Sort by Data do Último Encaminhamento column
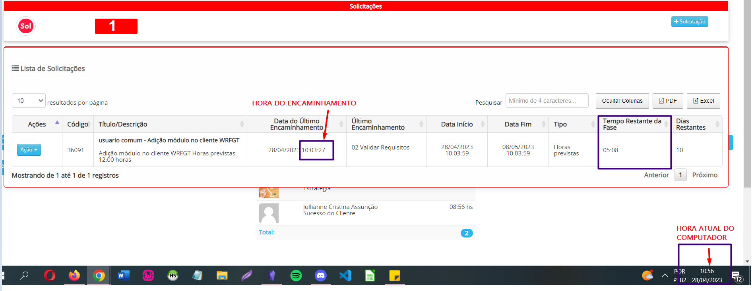752x291 pixels. point(297,124)
